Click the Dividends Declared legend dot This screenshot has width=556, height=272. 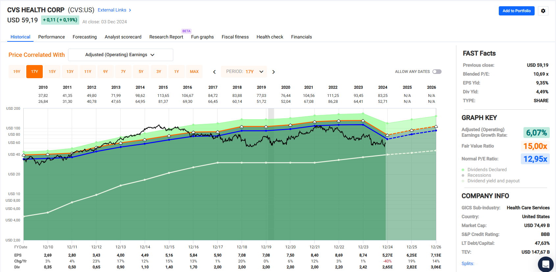coord(463,170)
